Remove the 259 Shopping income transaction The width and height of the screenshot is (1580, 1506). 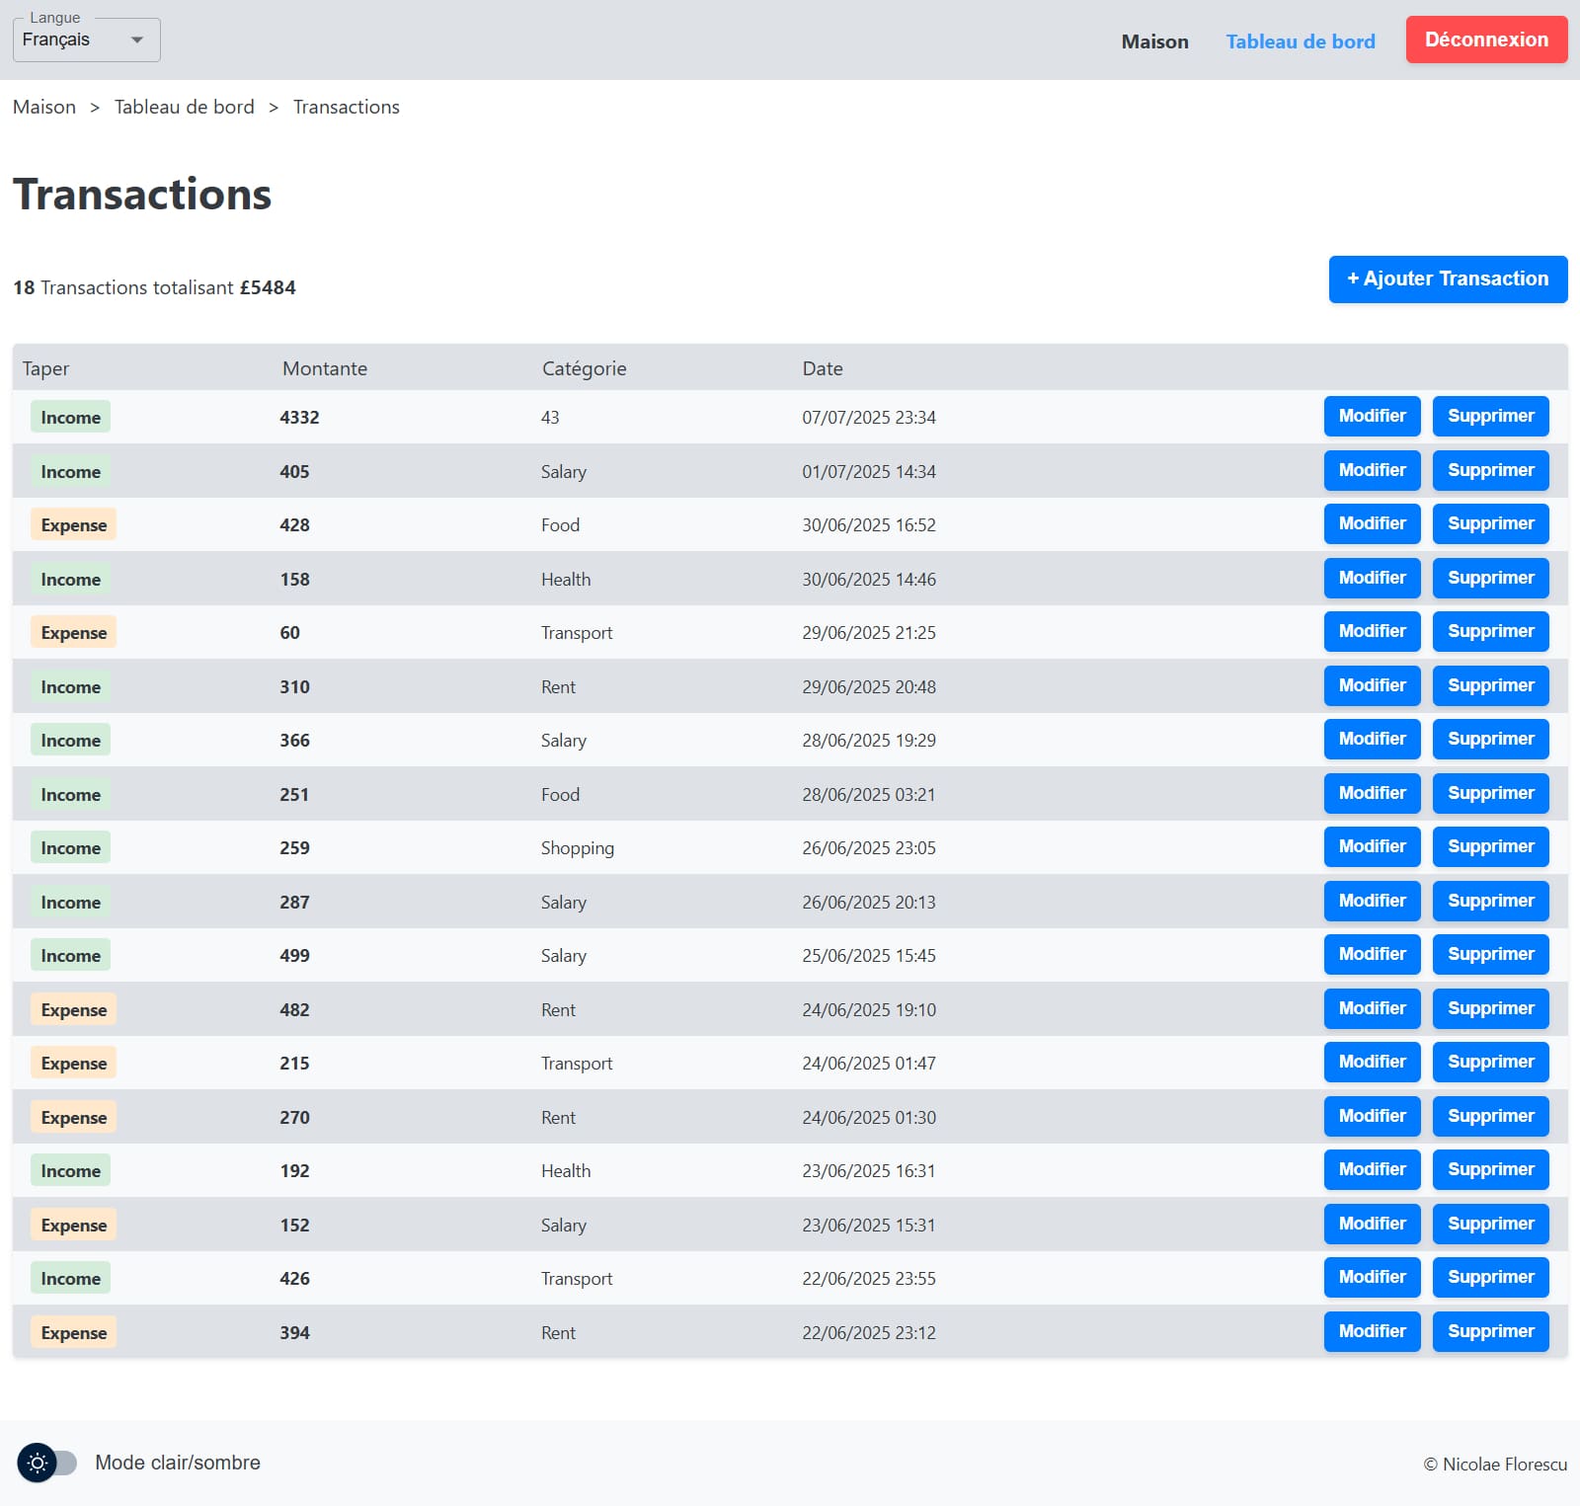click(1490, 847)
